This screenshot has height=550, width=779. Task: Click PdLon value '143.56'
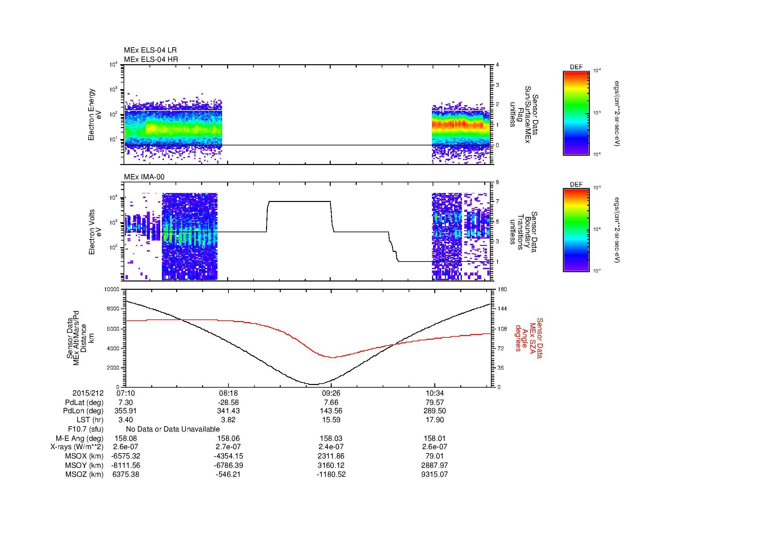pos(331,411)
